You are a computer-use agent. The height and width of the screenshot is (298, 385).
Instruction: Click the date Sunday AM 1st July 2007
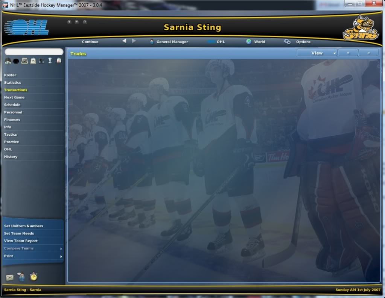pyautogui.click(x=358, y=290)
